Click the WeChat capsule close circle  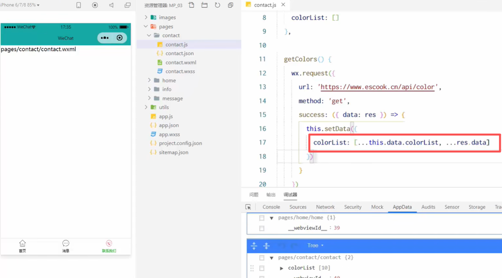(x=120, y=38)
